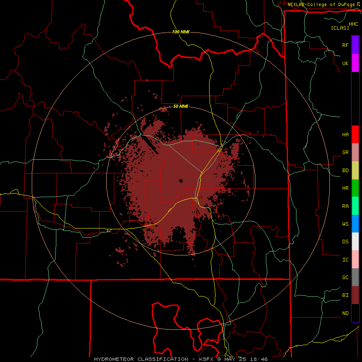362x362 pixels.
Task: Select the GR pinkish legend swatch
Action: click(x=355, y=152)
